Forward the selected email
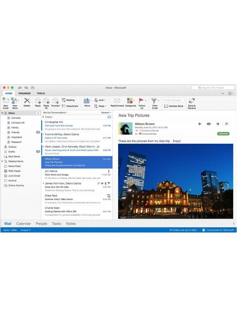The image size is (237, 324). [x=55, y=102]
